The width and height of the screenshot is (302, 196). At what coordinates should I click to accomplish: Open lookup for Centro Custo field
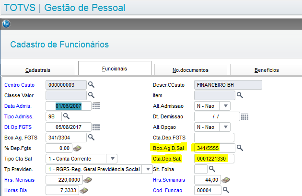[91, 84]
